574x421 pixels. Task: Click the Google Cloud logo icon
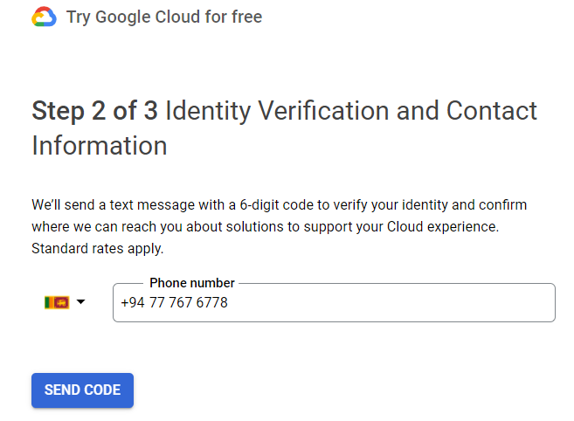click(44, 17)
